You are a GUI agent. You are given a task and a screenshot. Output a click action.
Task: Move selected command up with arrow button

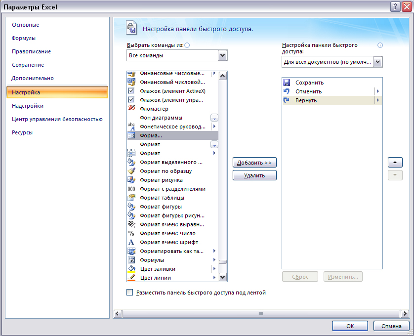click(x=395, y=162)
